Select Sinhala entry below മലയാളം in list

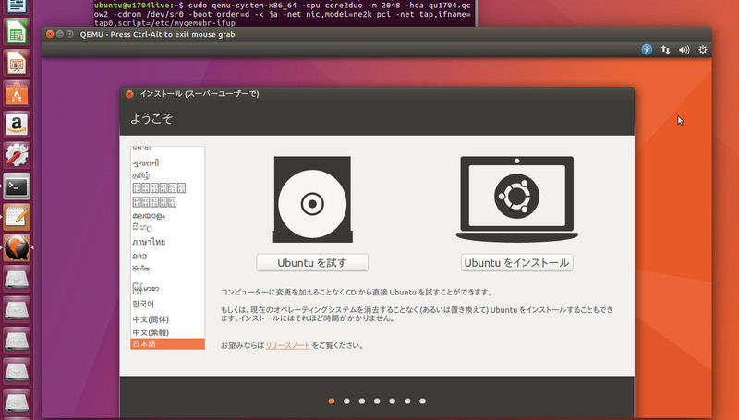[x=142, y=228]
